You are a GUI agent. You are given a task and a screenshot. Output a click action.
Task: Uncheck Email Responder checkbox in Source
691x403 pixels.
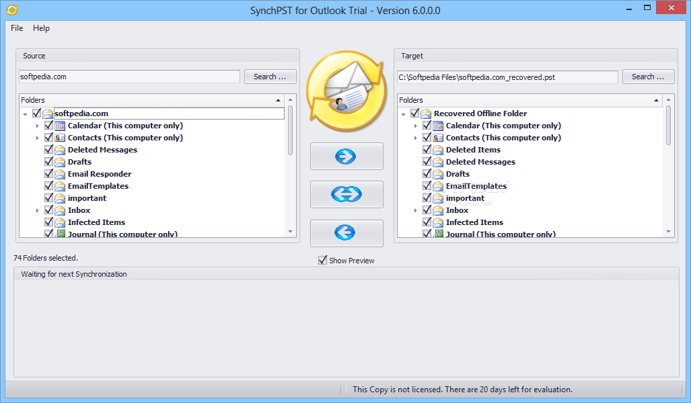click(49, 174)
